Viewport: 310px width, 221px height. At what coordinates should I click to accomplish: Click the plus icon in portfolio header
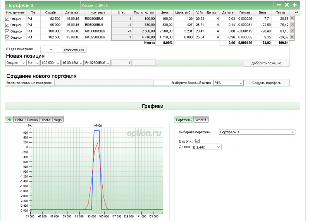pyautogui.click(x=294, y=5)
